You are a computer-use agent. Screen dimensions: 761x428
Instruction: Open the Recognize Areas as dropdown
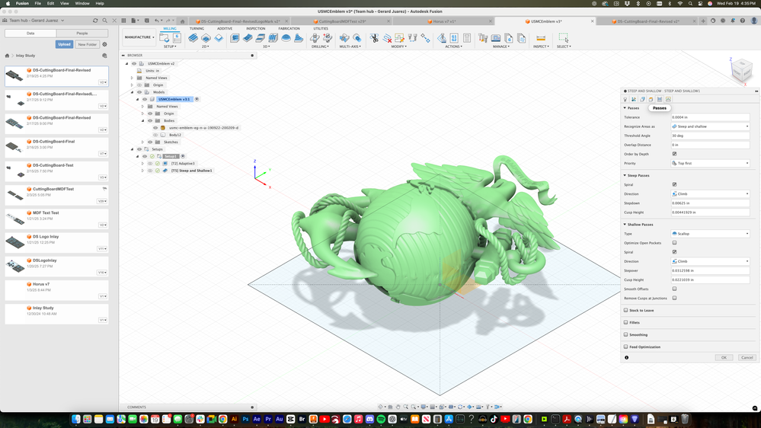711,126
